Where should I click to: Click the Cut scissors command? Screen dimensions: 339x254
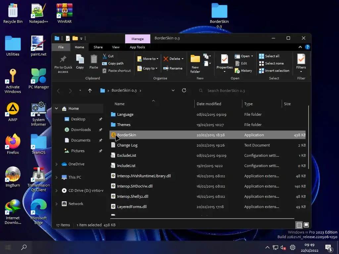(x=108, y=56)
